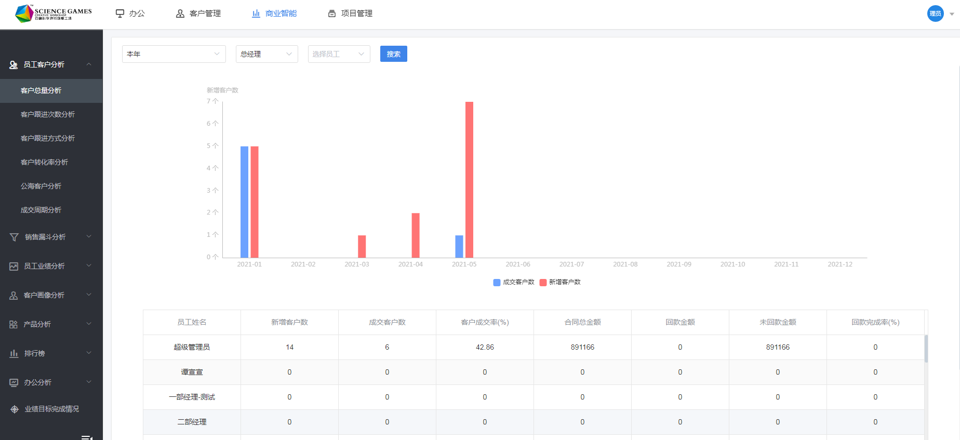Click the 搜索 search button
This screenshot has width=960, height=440.
[x=393, y=54]
